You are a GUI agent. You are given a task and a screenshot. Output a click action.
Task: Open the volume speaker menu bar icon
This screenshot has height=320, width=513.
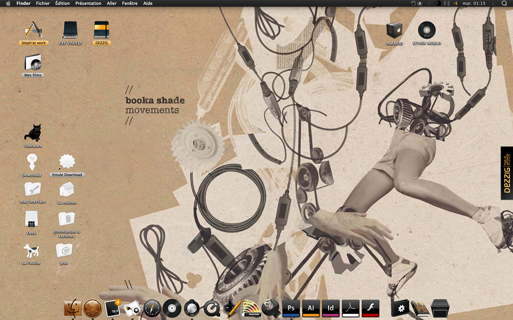point(455,3)
